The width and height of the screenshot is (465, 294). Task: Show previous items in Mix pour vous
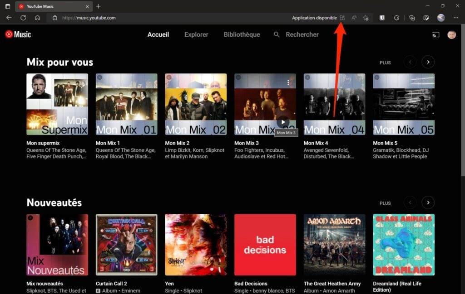410,62
